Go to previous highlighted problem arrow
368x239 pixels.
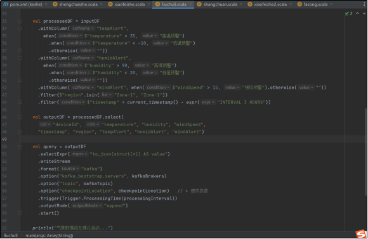pos(357,13)
